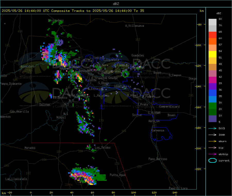The width and height of the screenshot is (232, 196).
Task: Click the 'Morados' map label
Action: point(30,148)
